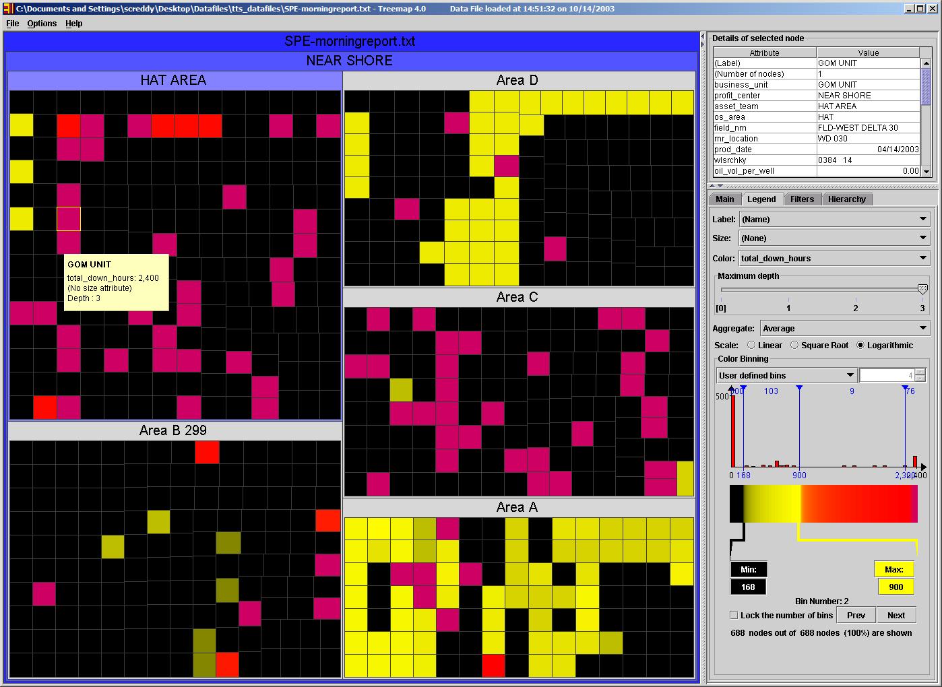The height and width of the screenshot is (687, 942).
Task: Click the Treemap application icon in title bar
Action: click(7, 9)
